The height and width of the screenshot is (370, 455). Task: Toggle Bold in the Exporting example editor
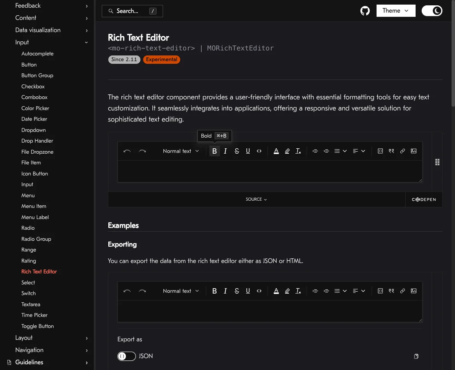(x=215, y=291)
